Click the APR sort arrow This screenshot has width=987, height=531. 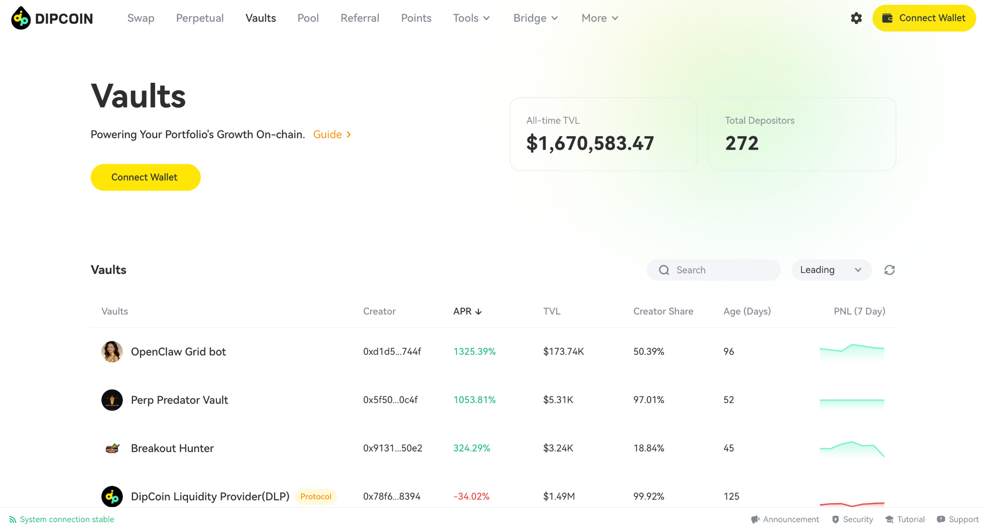point(479,311)
